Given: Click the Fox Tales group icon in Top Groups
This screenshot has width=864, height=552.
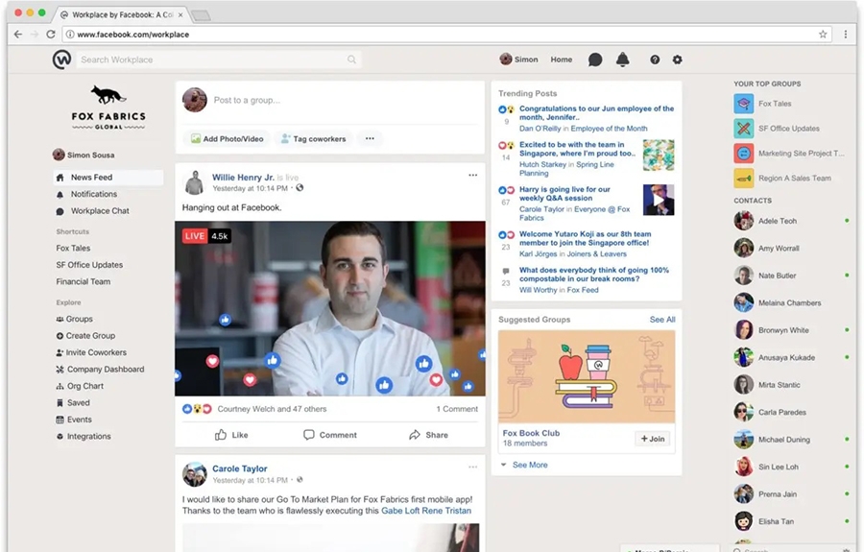Looking at the screenshot, I should tap(744, 104).
